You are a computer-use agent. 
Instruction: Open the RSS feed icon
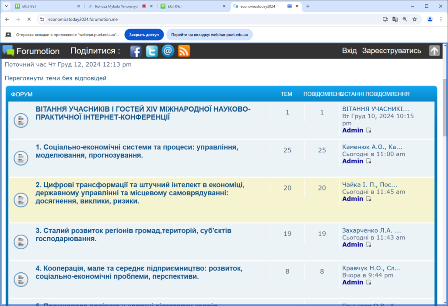point(184,51)
